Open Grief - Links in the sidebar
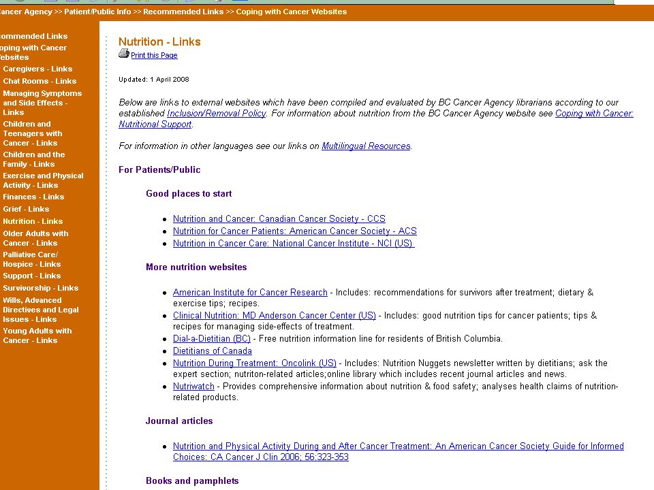 26,209
